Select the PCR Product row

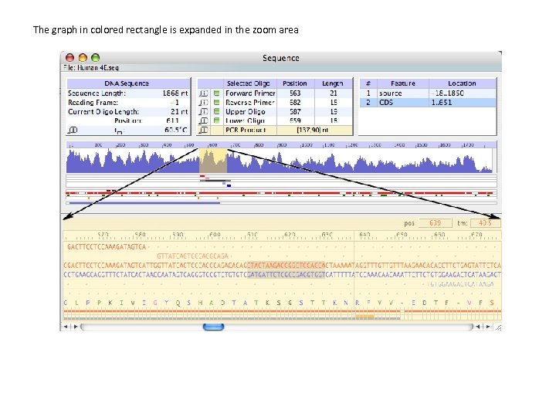point(275,131)
